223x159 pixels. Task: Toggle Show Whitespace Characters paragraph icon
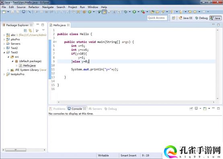(x=119, y=12)
